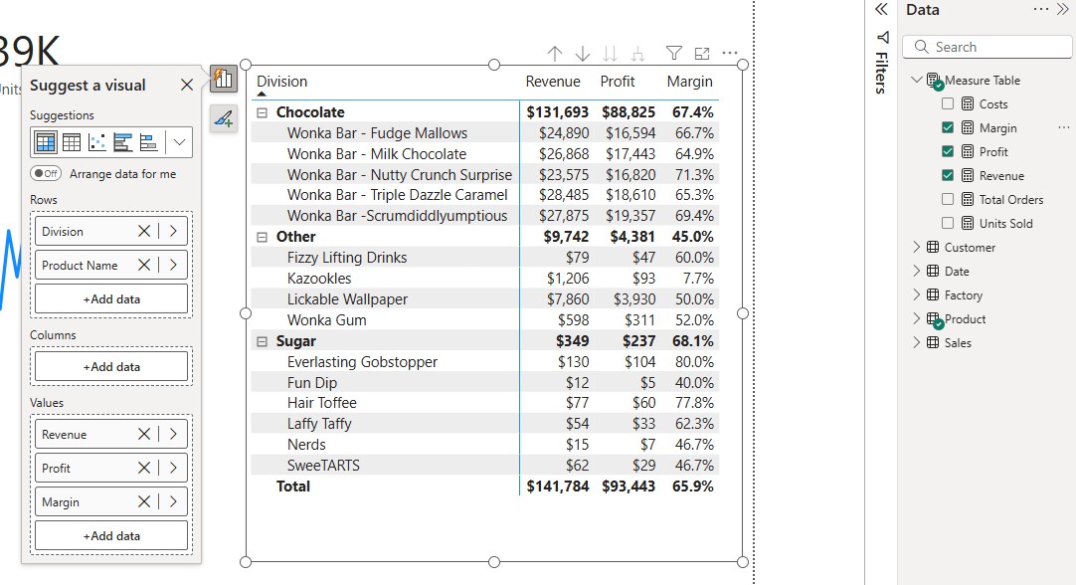The image size is (1076, 585).
Task: Add data to Rows well
Action: coord(111,299)
